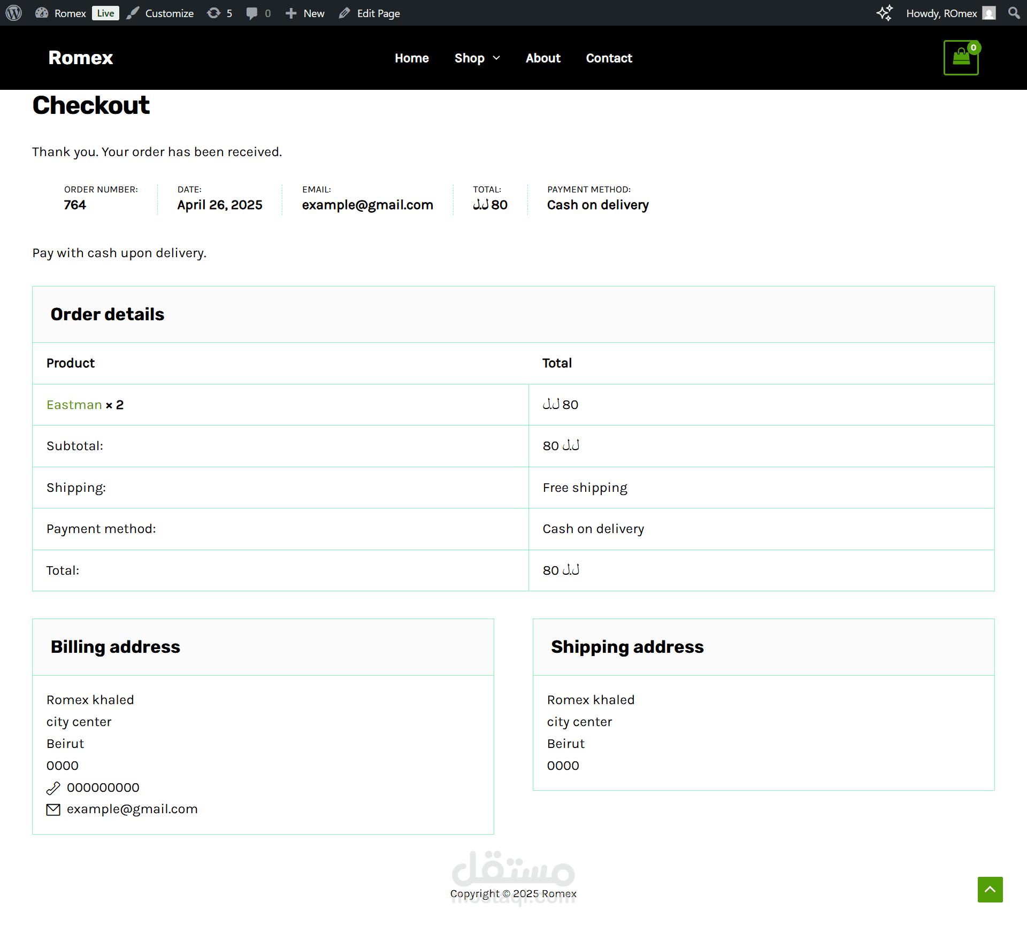Click the AI sparkle stars icon
The width and height of the screenshot is (1027, 926).
[885, 13]
